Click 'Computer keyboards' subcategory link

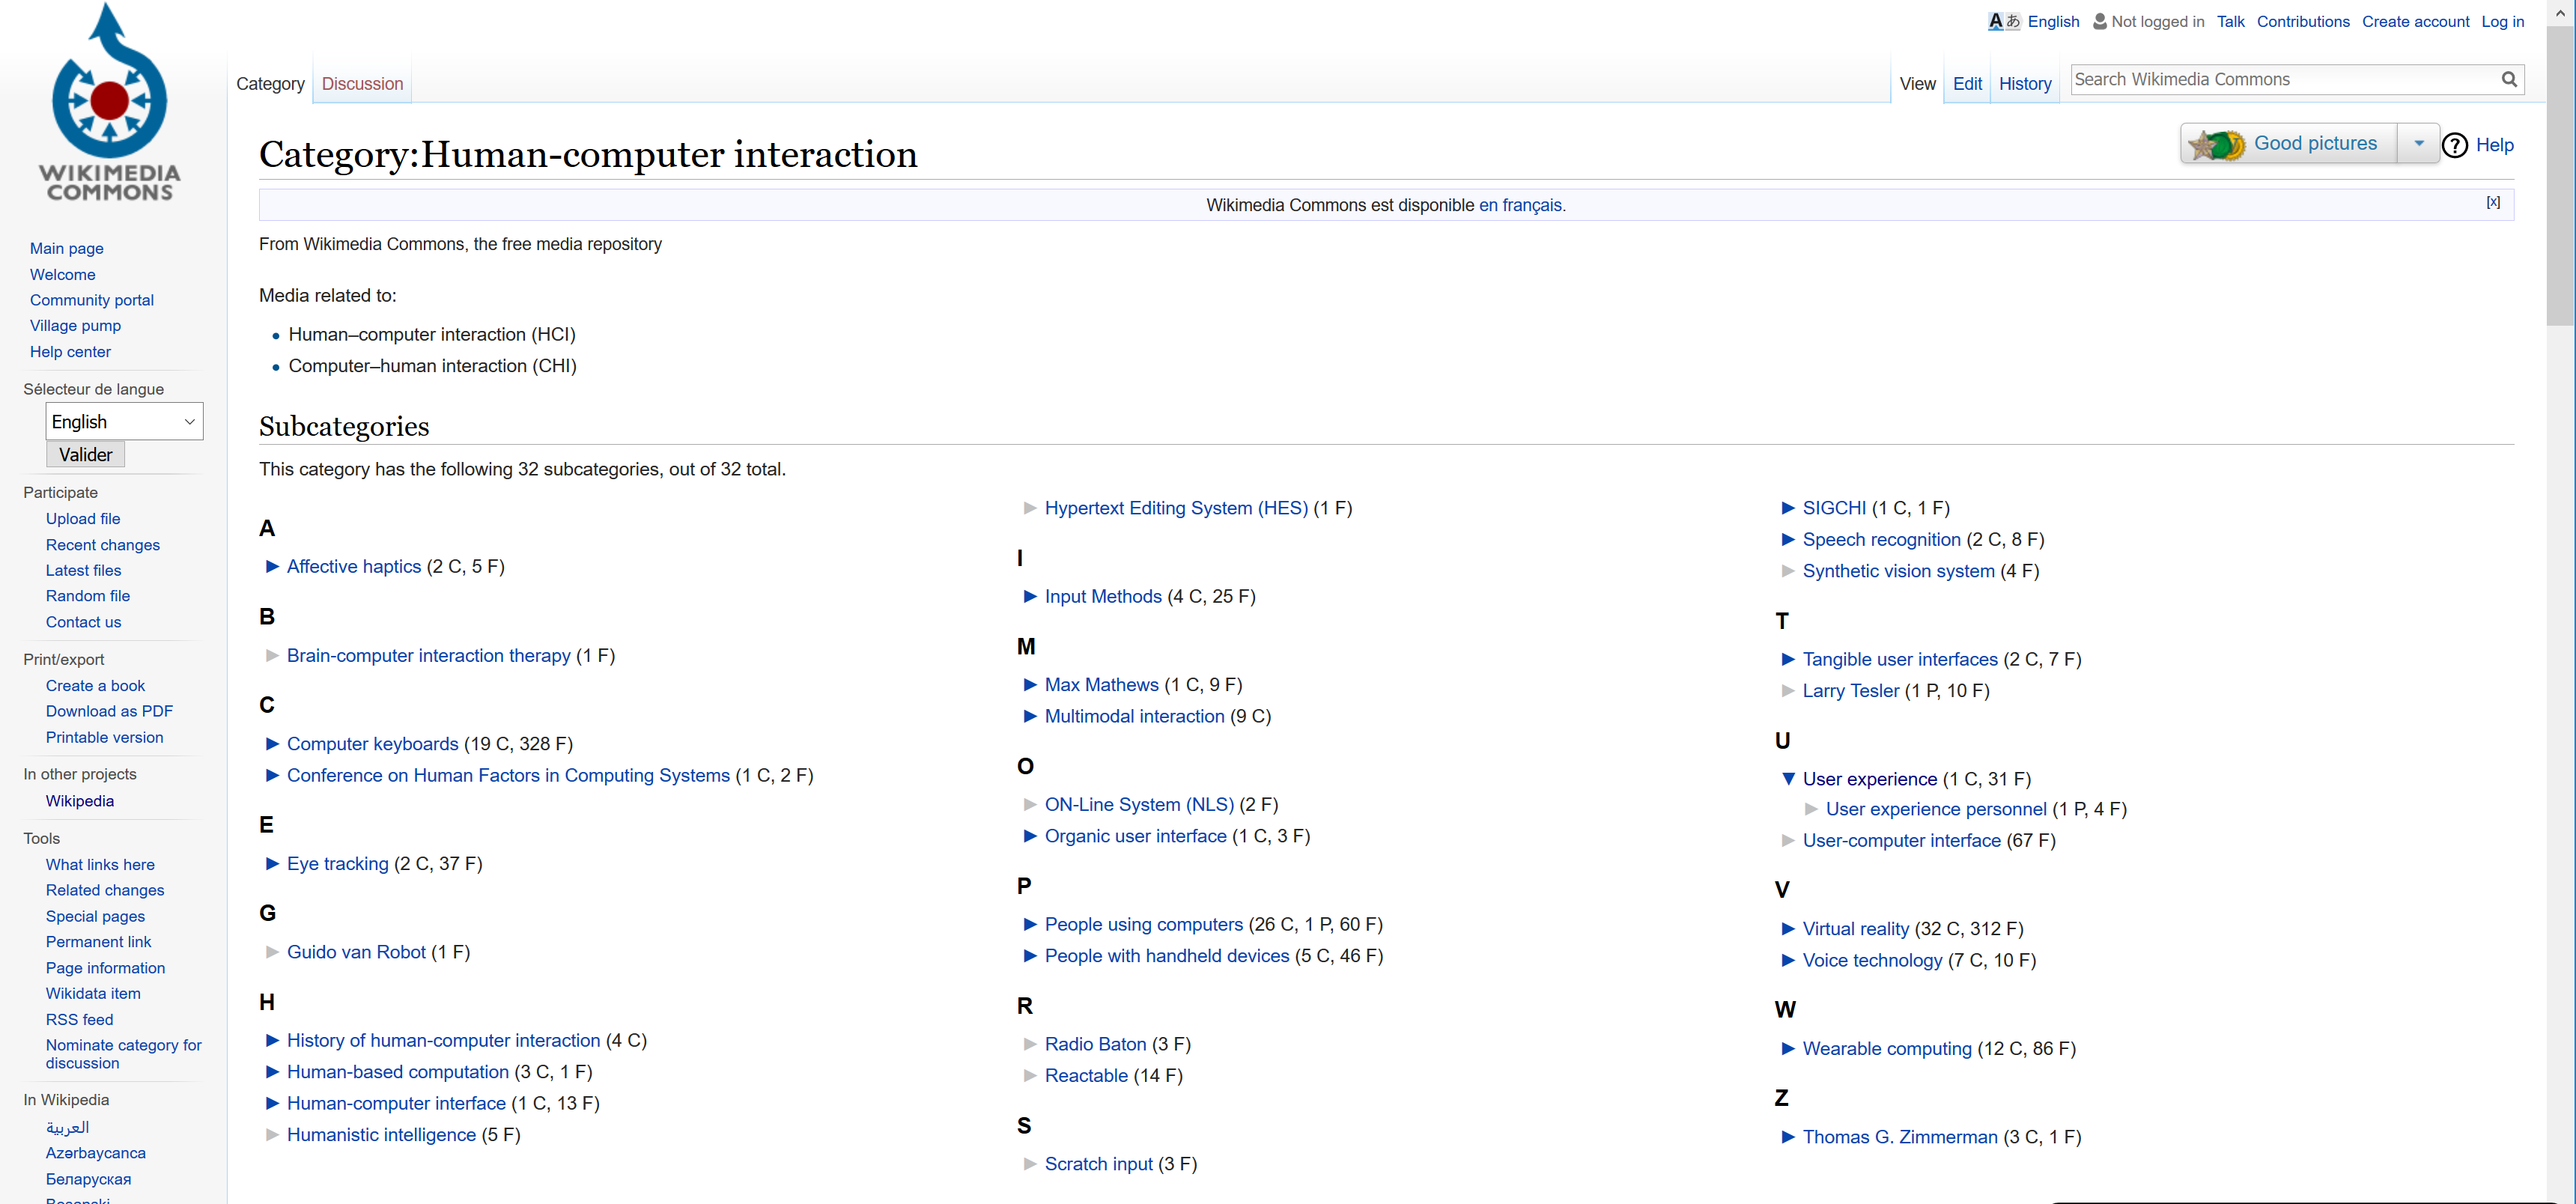click(373, 743)
